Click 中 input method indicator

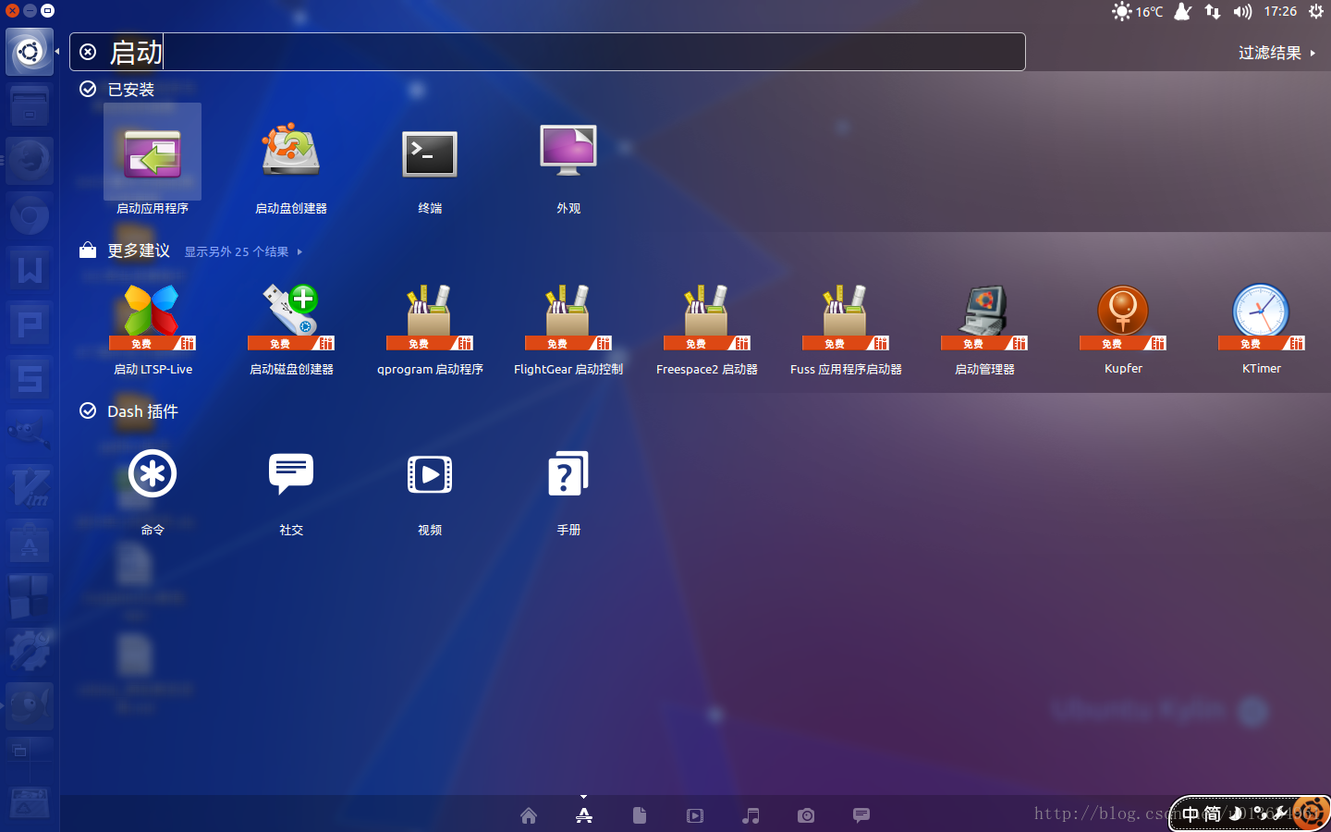click(1191, 814)
